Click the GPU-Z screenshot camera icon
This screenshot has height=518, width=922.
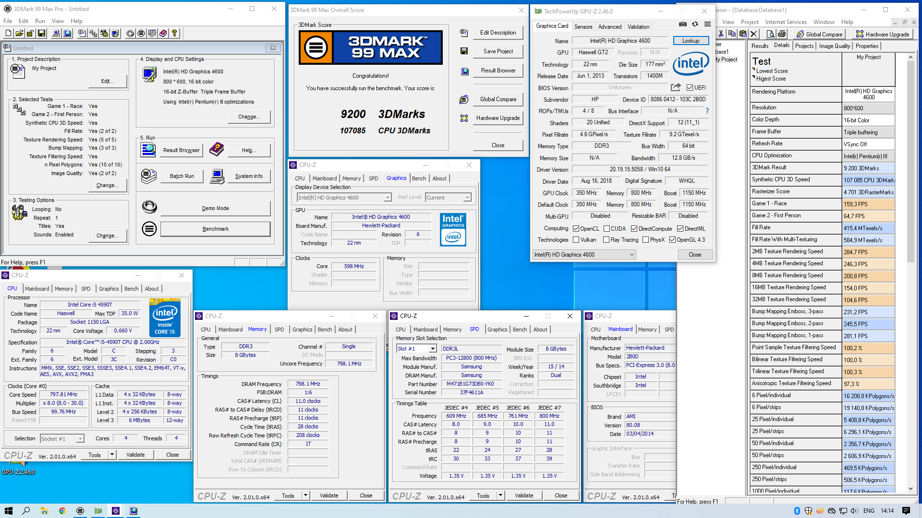coord(682,24)
